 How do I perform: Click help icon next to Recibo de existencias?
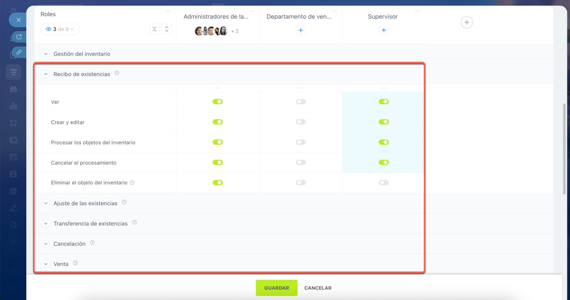[x=117, y=73]
